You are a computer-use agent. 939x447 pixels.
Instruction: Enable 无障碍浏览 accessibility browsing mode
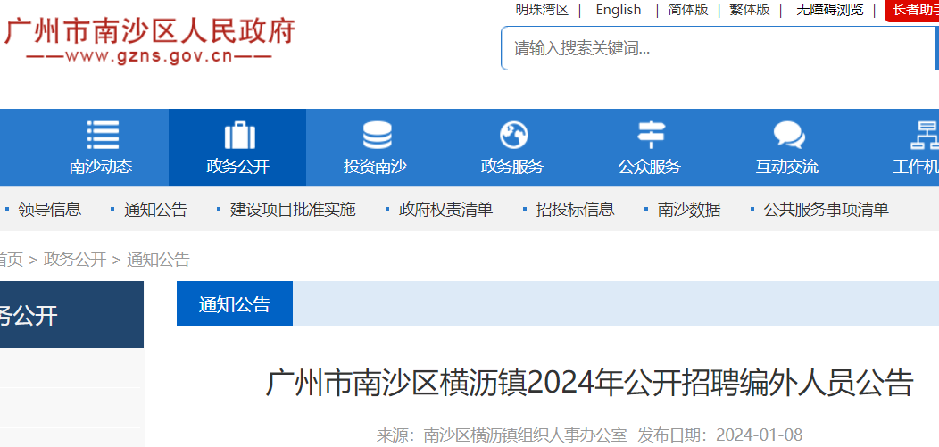[830, 10]
